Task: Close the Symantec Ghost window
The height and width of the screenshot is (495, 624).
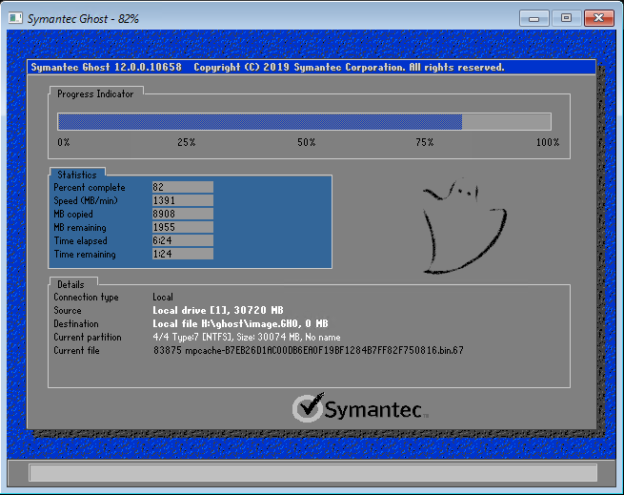Action: point(598,18)
